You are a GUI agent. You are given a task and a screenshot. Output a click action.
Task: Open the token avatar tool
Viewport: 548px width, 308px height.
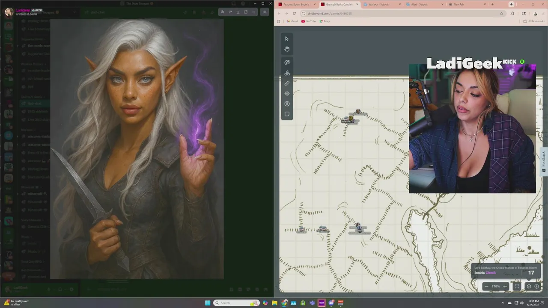pos(287,104)
